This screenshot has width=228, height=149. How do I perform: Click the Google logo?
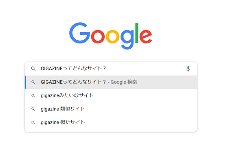(111, 36)
